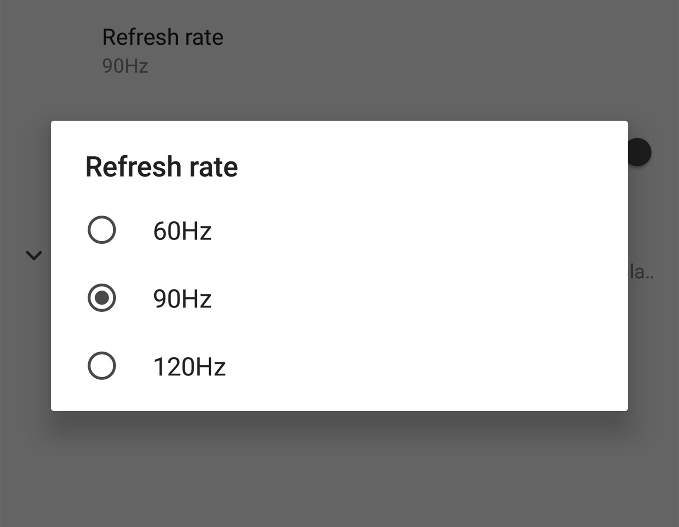This screenshot has width=679, height=527.
Task: Click empty white space right of 60Hz
Action: click(x=403, y=231)
